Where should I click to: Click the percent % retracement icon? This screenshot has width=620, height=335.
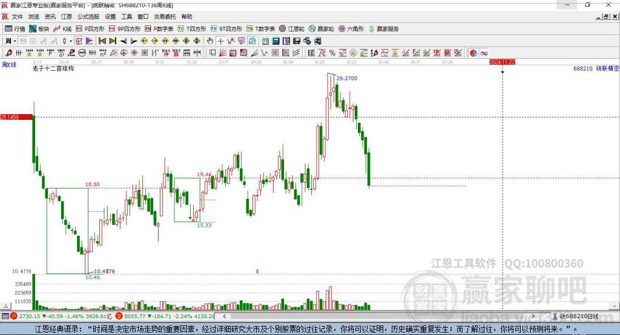click(x=332, y=53)
